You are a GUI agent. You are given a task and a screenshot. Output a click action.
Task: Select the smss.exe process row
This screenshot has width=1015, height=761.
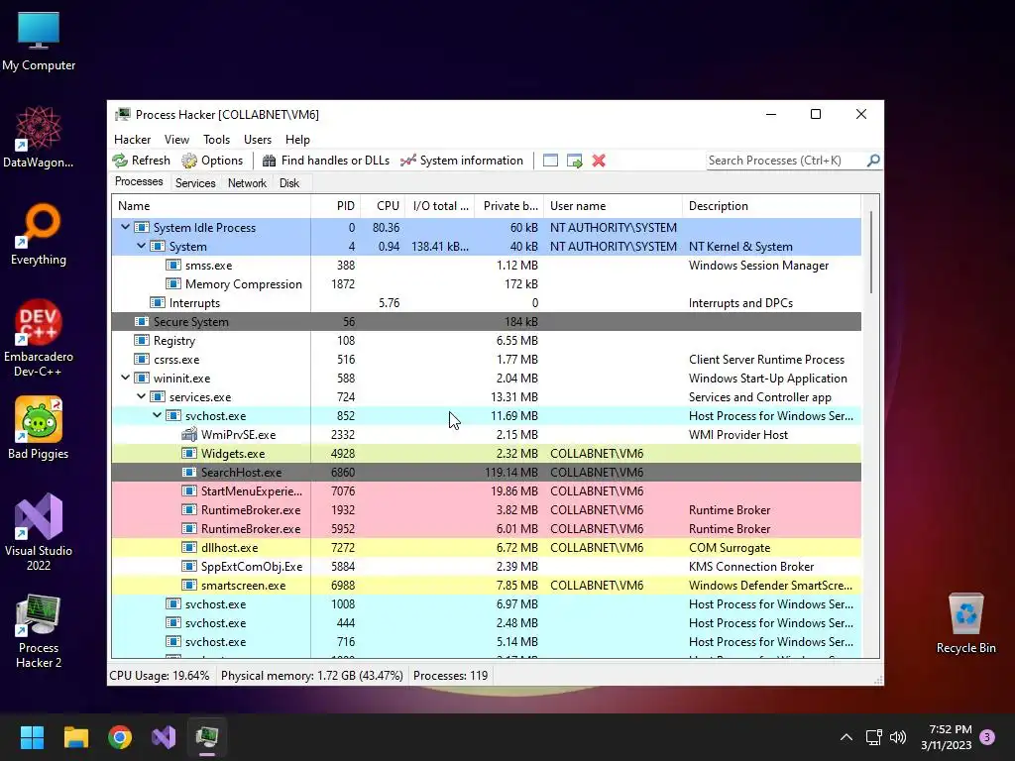coord(486,266)
